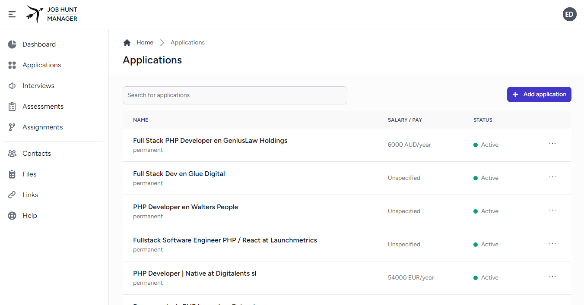The width and height of the screenshot is (584, 305).
Task: Open Full Stack Dev en Glue Digital
Action: pyautogui.click(x=179, y=174)
